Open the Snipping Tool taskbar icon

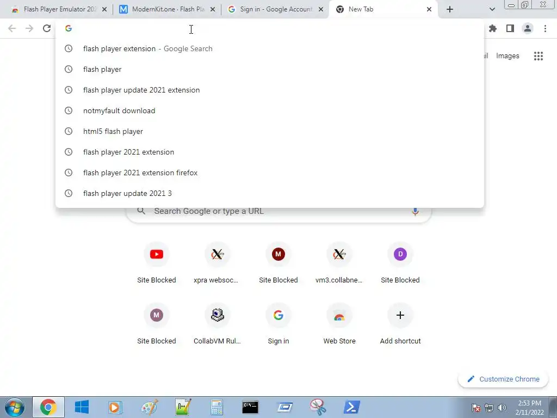(x=318, y=407)
